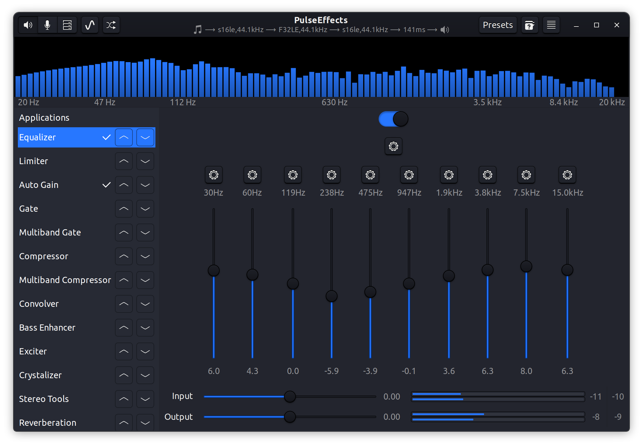Select the Multiband Compressor row
The width and height of the screenshot is (643, 446).
(x=86, y=280)
